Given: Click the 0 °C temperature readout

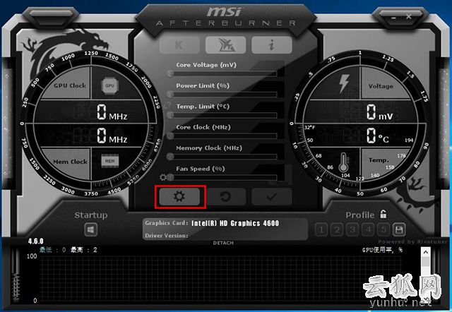Looking at the screenshot, I should tap(378, 136).
